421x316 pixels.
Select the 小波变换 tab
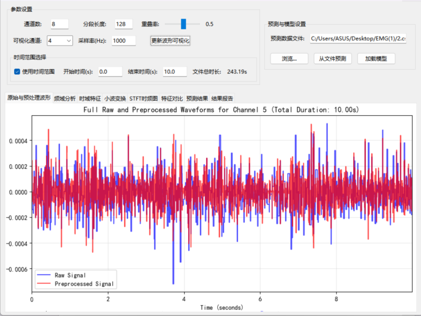point(115,98)
